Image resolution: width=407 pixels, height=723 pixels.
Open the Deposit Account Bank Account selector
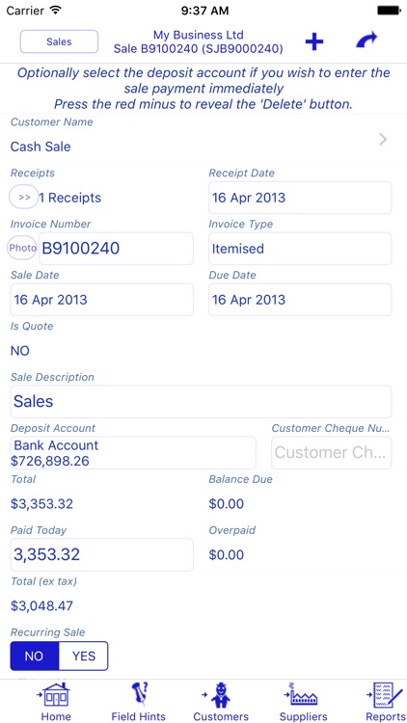click(x=133, y=453)
